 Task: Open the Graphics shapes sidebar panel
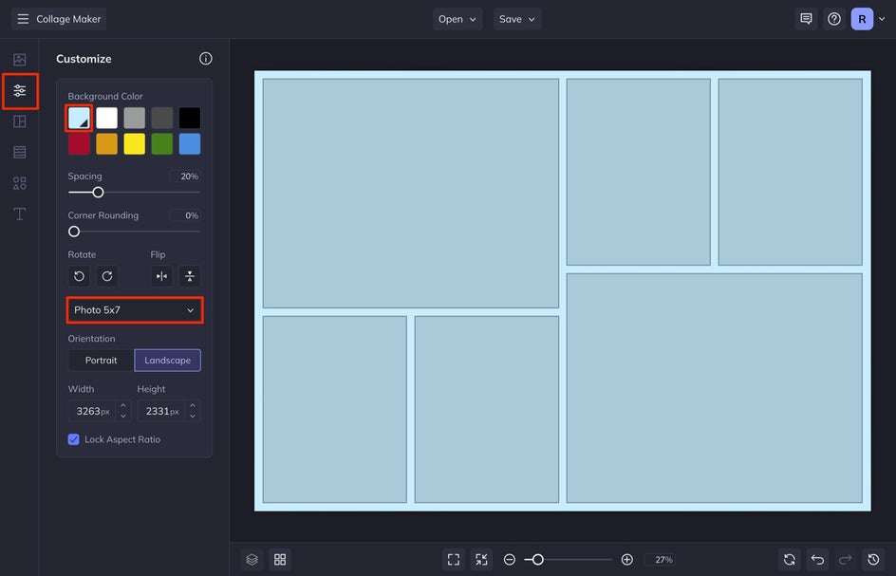pyautogui.click(x=19, y=183)
